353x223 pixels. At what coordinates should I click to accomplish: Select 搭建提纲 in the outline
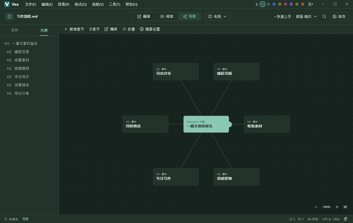(29, 68)
